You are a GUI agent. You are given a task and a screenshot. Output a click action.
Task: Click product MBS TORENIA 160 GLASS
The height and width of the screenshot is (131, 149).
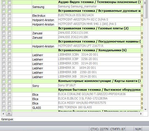pyautogui.click(x=75, y=107)
